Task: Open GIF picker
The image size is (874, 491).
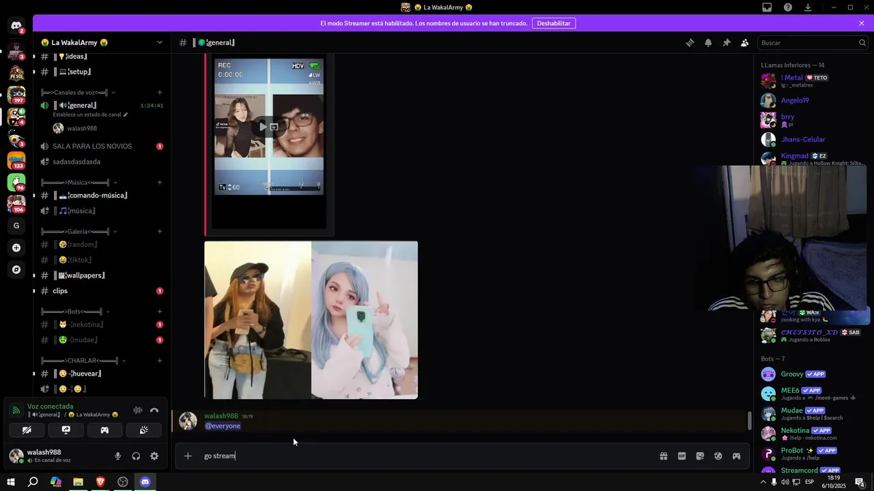Action: pyautogui.click(x=681, y=456)
